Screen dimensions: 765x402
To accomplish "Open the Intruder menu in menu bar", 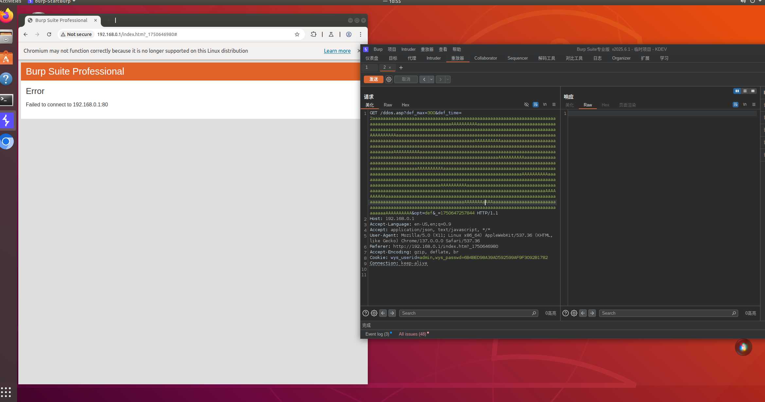I will tap(408, 49).
